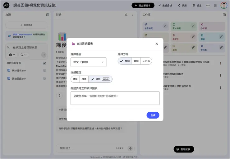Click 新增記事 button
Viewport: 230px width, 159px height.
[x=184, y=149]
